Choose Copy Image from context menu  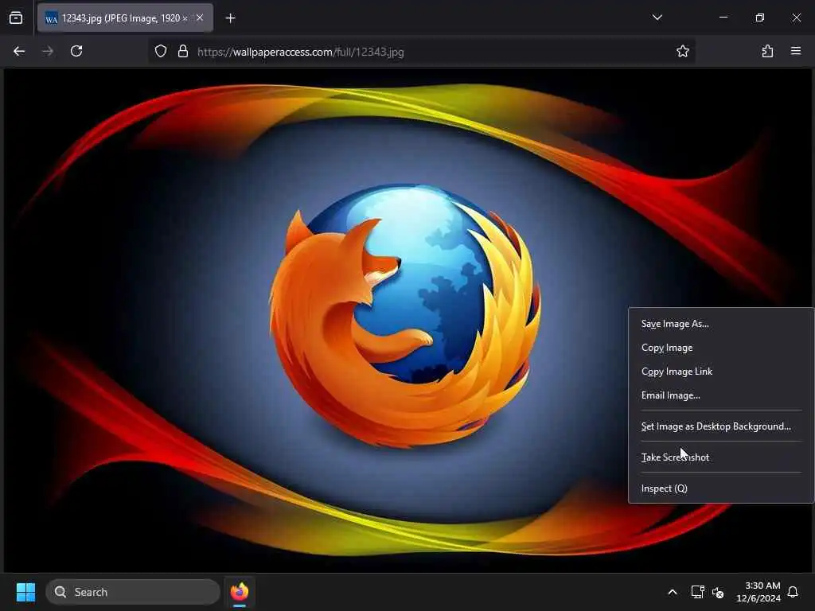(720, 348)
